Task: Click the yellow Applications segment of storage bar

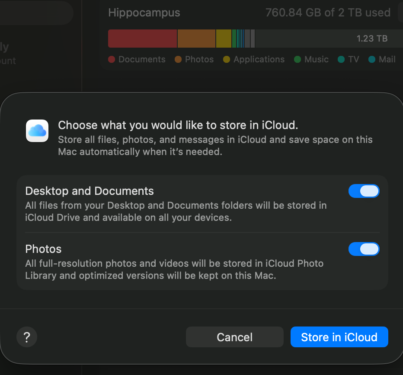Action: pos(224,39)
